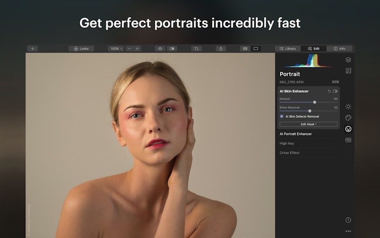Select the crop tool icon

click(196, 48)
